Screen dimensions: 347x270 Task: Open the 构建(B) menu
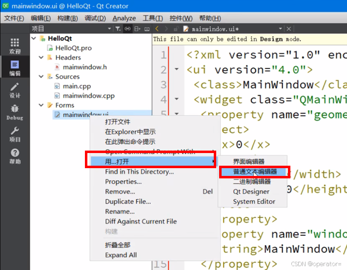[67, 18]
